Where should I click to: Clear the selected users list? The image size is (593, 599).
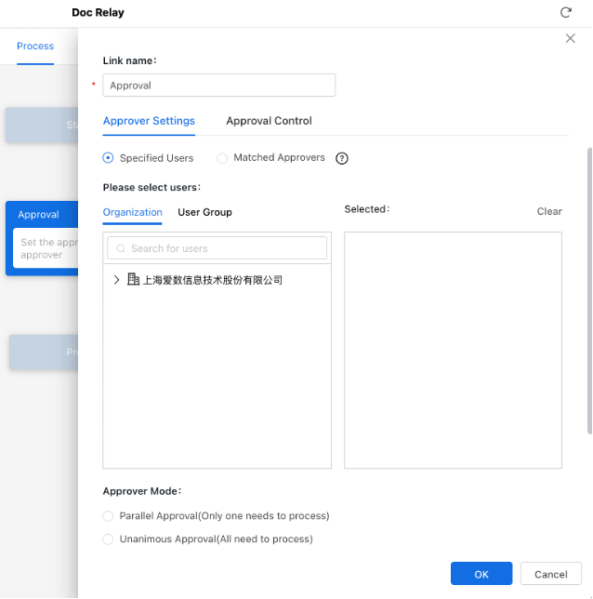[549, 211]
